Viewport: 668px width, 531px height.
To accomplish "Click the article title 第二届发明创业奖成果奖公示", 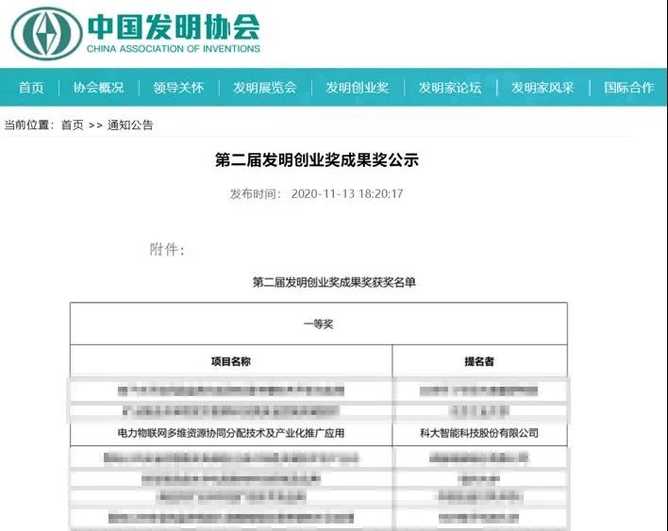I will tap(317, 160).
